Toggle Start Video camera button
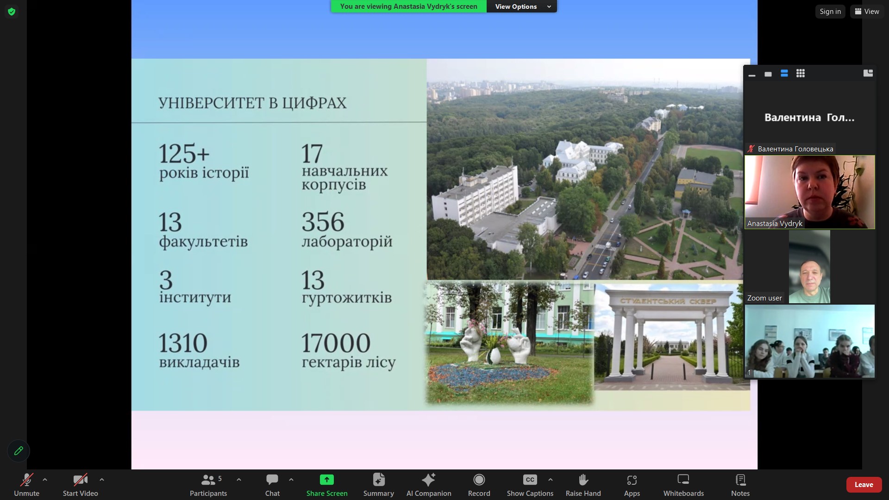 [80, 480]
